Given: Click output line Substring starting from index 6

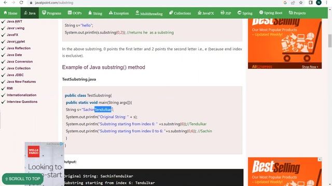Looking at the screenshot, I should coord(109,183).
